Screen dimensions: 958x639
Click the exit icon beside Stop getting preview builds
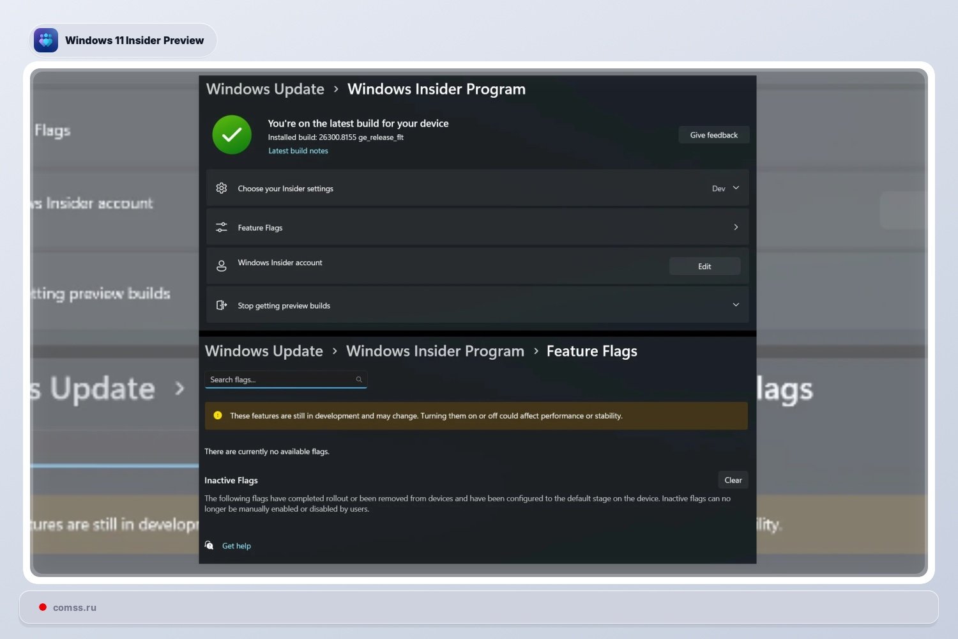coord(222,305)
